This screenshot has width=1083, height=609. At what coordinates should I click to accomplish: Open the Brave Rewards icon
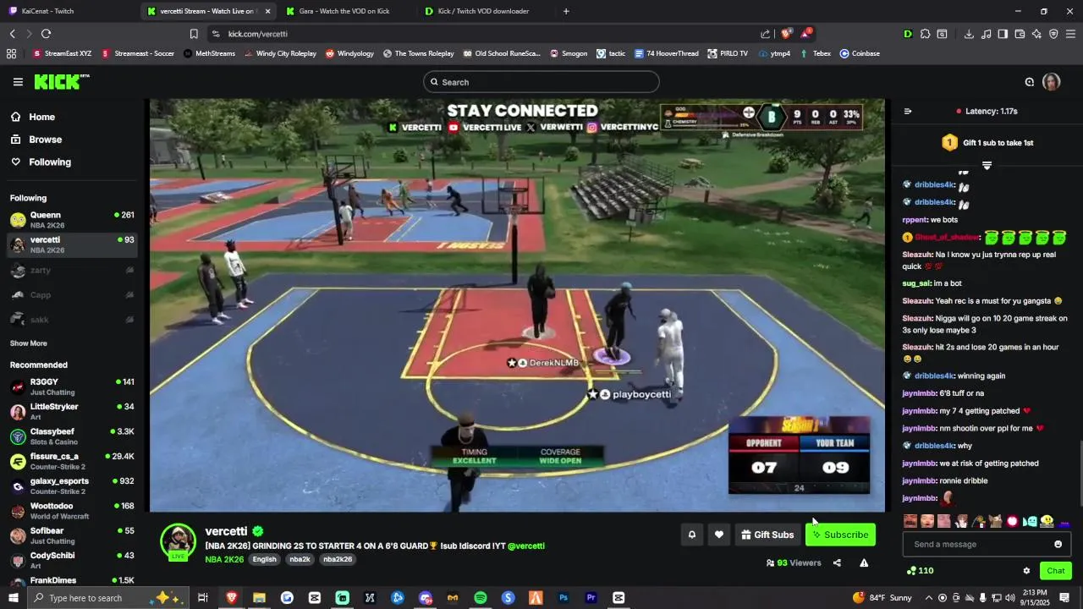805,34
